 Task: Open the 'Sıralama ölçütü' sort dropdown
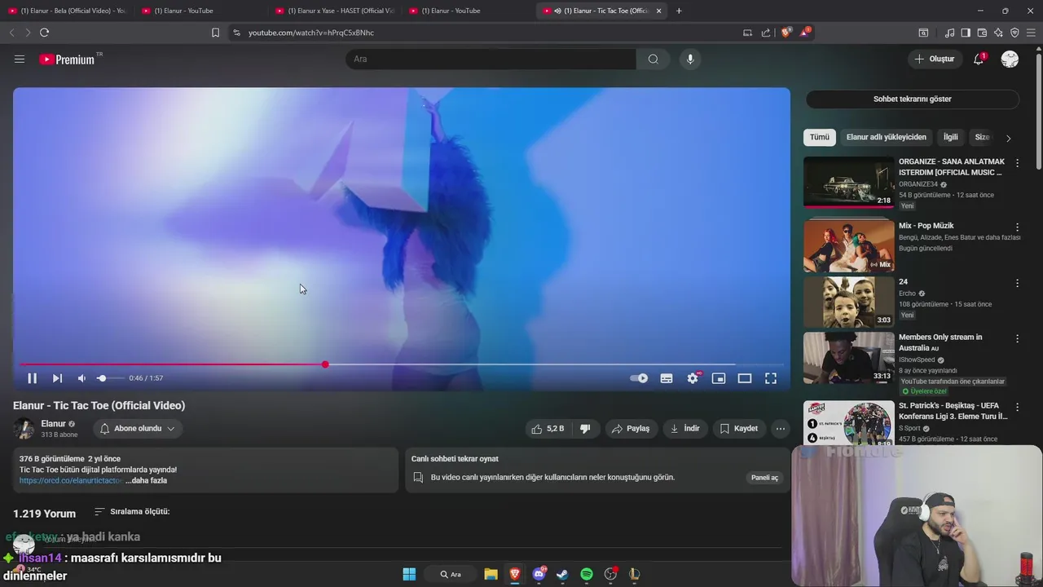point(132,512)
